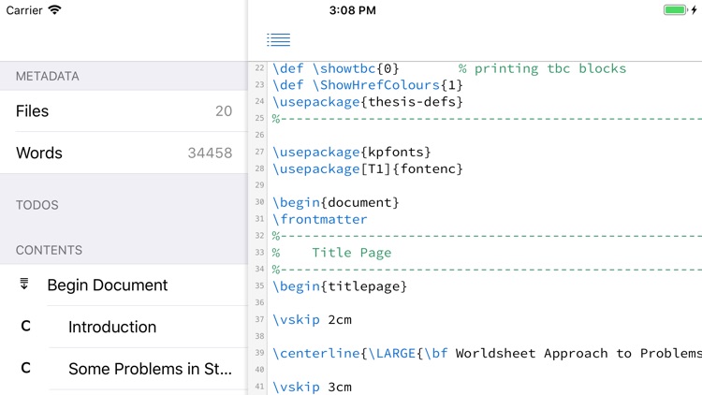Screen dimensions: 702x395
Task: Click the \vskip 3cm line
Action: click(x=312, y=387)
